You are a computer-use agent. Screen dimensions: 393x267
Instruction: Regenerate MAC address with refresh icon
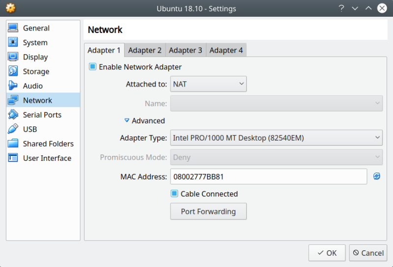pos(377,176)
